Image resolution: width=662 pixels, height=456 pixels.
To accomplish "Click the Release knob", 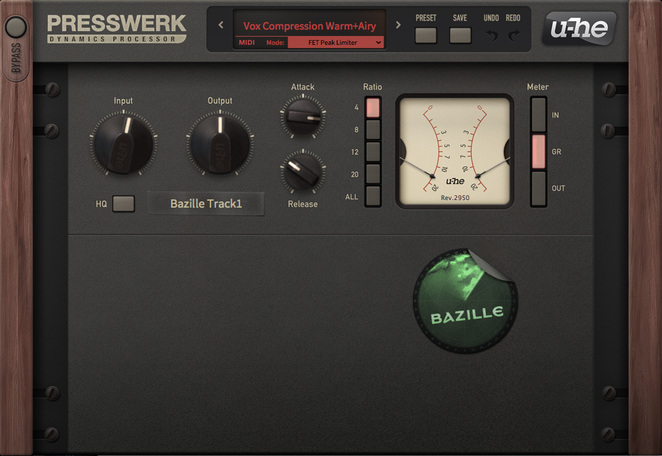I will click(303, 172).
